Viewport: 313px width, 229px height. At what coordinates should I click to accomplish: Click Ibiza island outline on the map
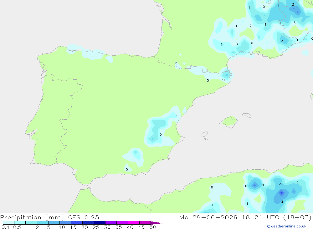tap(204, 134)
